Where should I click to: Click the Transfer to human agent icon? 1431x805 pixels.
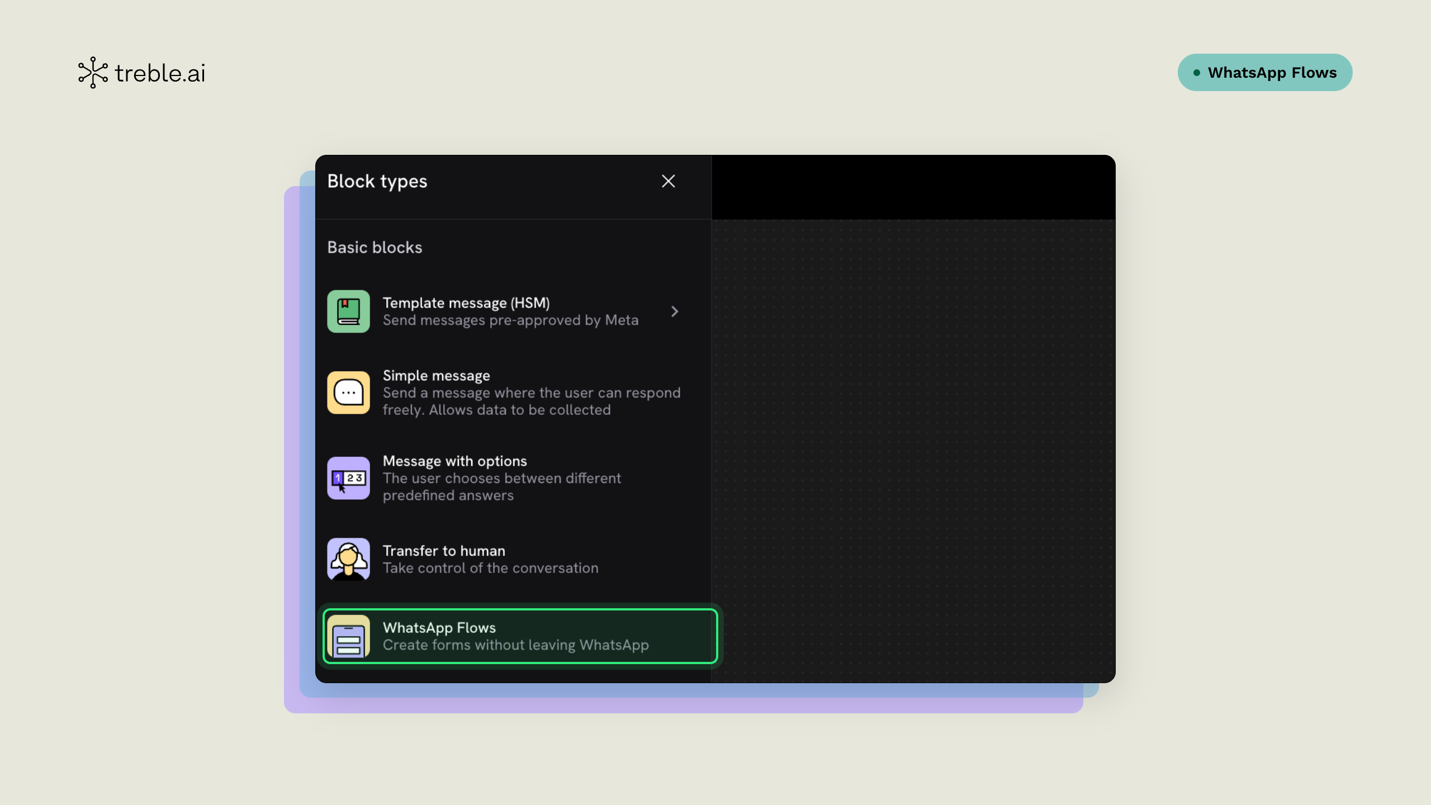tap(348, 559)
